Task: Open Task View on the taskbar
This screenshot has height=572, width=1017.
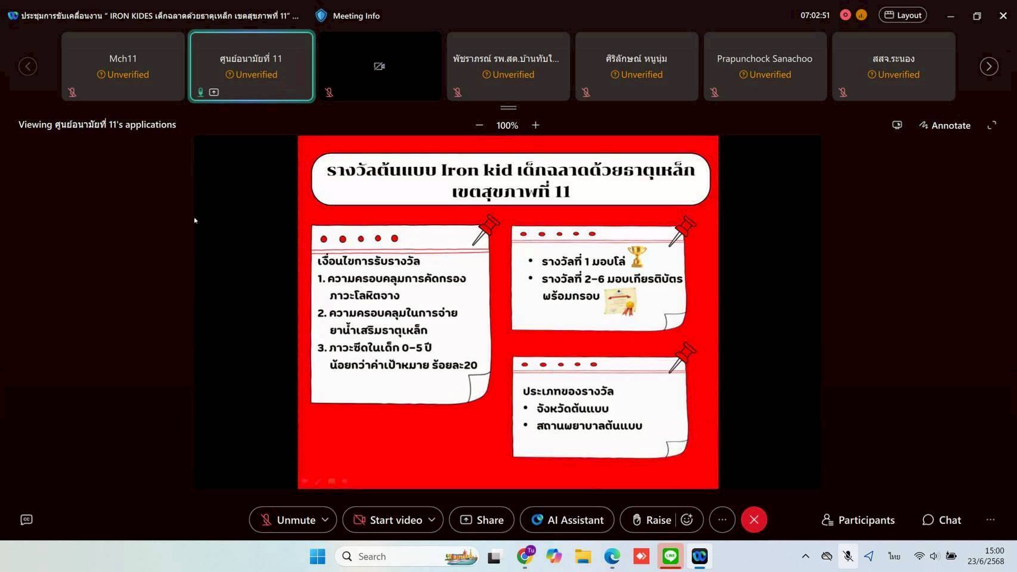Action: [x=494, y=557]
